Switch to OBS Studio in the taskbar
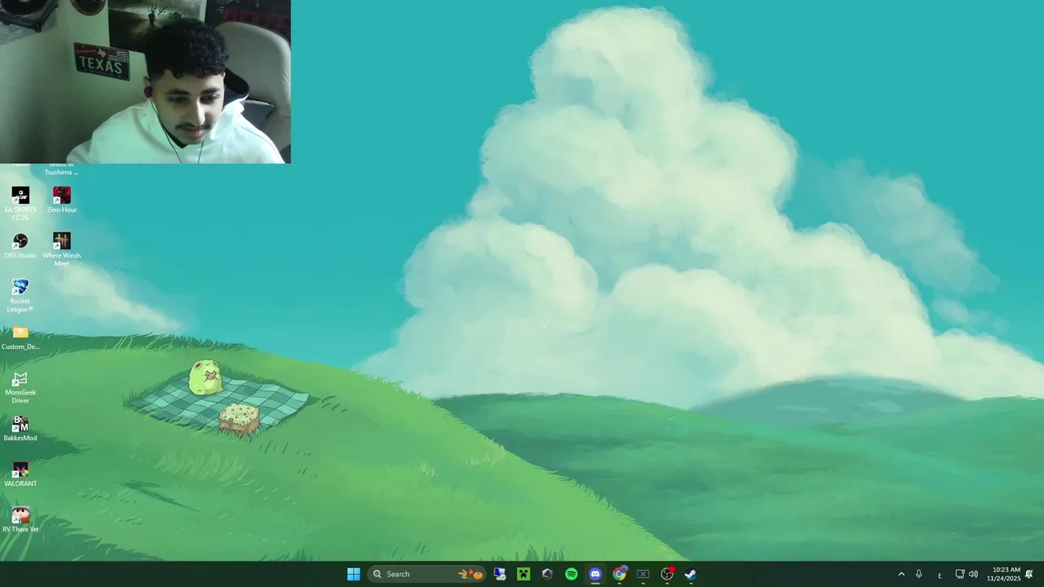Screen dimensions: 1044x587 667,574
